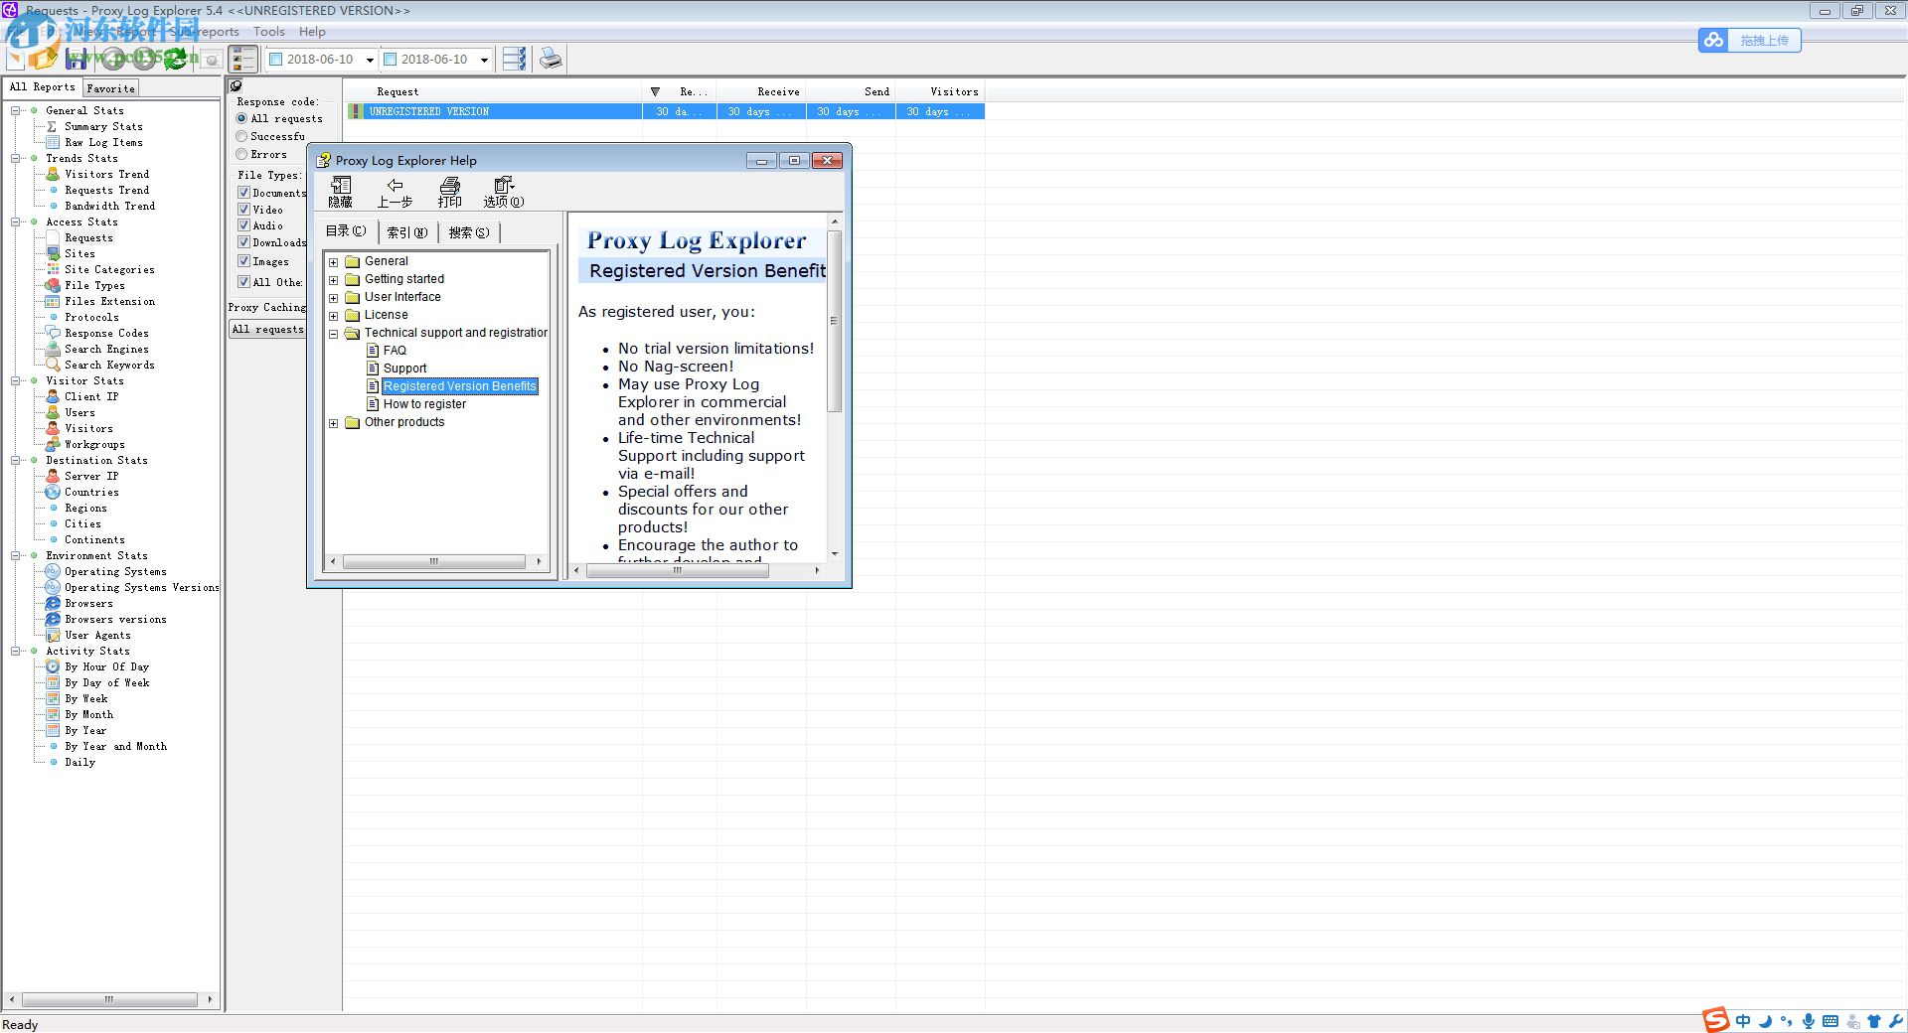This screenshot has width=1908, height=1033.
Task: Open report layout settings icon beside the printer
Action: point(514,59)
